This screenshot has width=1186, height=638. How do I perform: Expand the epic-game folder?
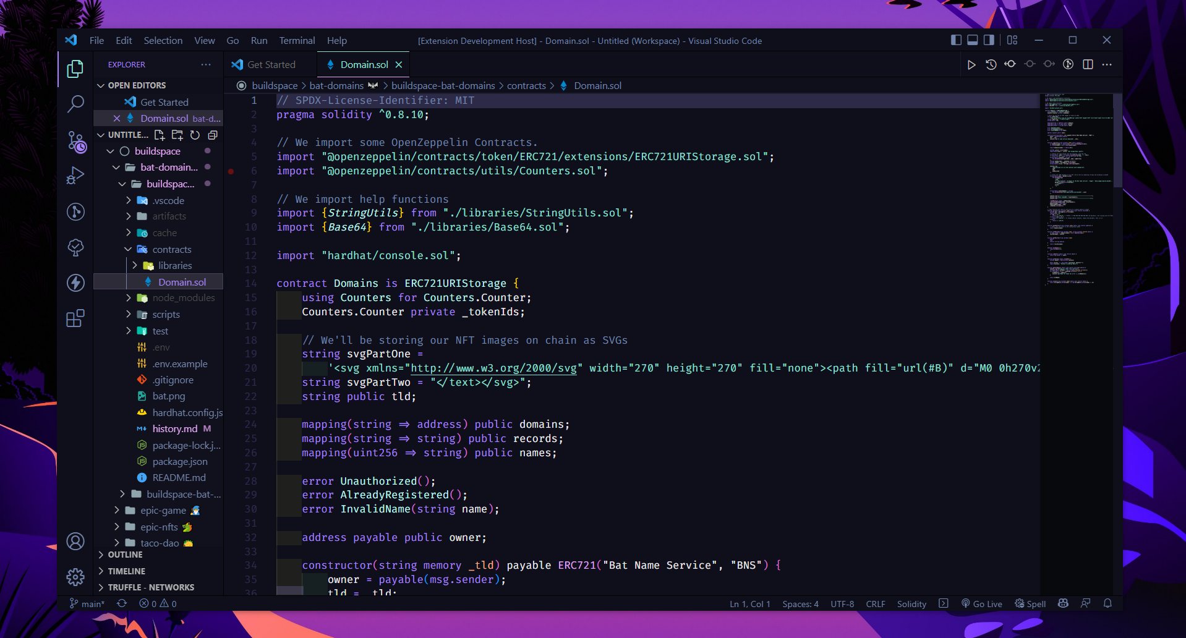158,511
